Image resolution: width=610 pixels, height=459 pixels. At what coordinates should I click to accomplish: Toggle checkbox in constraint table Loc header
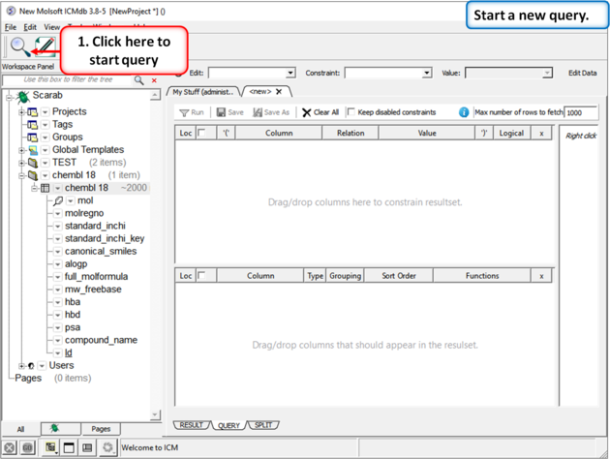pyautogui.click(x=202, y=134)
